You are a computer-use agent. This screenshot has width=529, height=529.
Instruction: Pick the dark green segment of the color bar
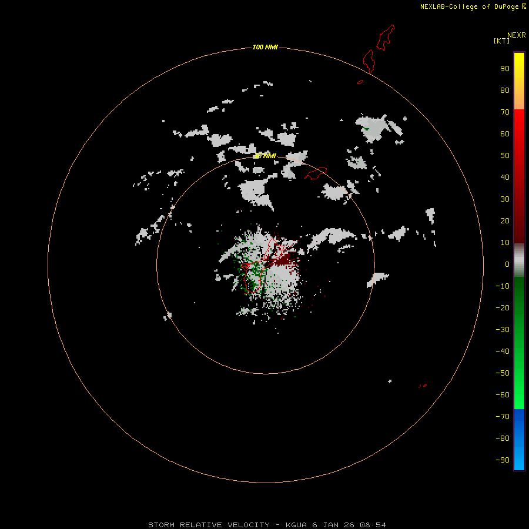[519, 297]
